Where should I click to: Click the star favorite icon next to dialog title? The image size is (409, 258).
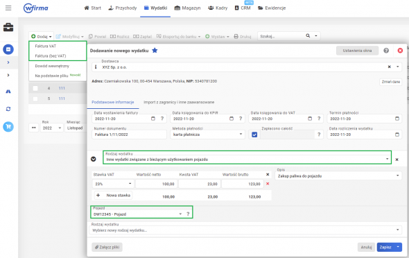tap(155, 51)
